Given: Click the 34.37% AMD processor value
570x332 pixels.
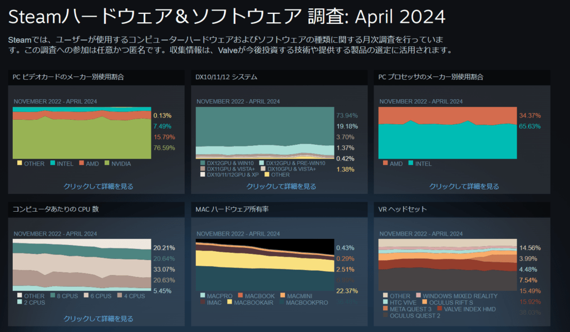Looking at the screenshot, I should point(530,116).
